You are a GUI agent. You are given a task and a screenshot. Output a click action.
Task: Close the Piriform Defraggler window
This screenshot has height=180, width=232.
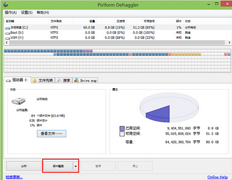pyautogui.click(x=227, y=4)
